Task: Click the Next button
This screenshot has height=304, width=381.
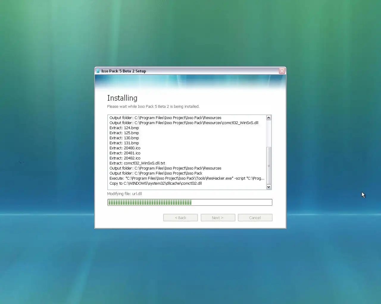Action: pos(218,218)
